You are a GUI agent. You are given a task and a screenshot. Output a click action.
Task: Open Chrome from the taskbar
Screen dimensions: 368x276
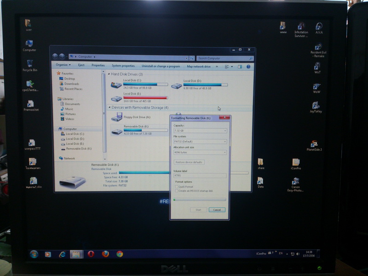(120, 254)
